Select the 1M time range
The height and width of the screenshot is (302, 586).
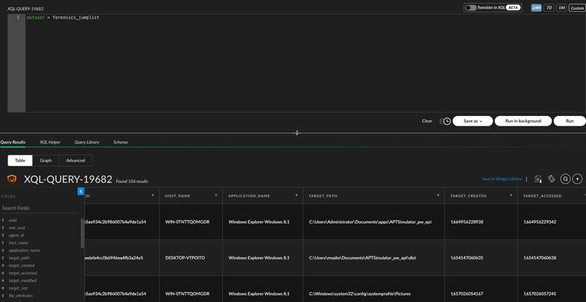(561, 7)
